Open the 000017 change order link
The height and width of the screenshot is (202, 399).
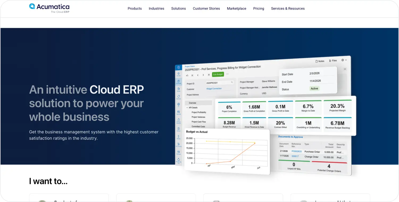(295, 156)
